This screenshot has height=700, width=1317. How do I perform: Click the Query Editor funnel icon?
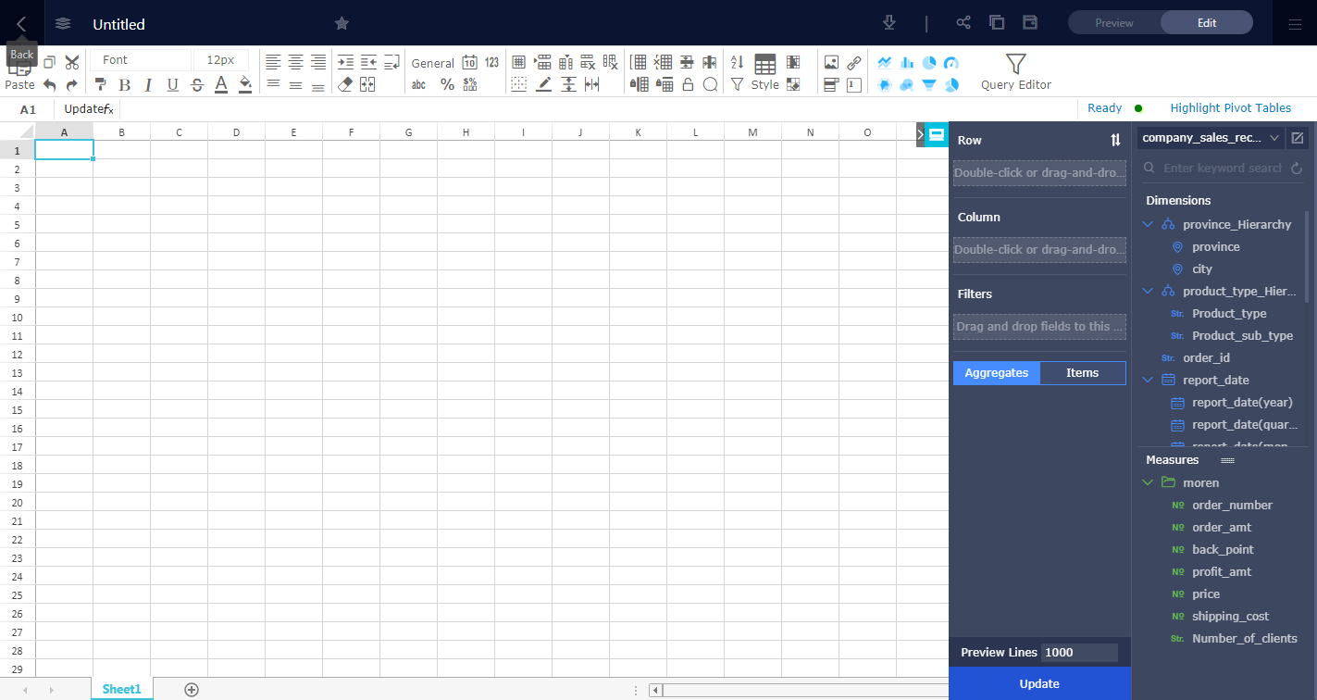[x=1015, y=64]
